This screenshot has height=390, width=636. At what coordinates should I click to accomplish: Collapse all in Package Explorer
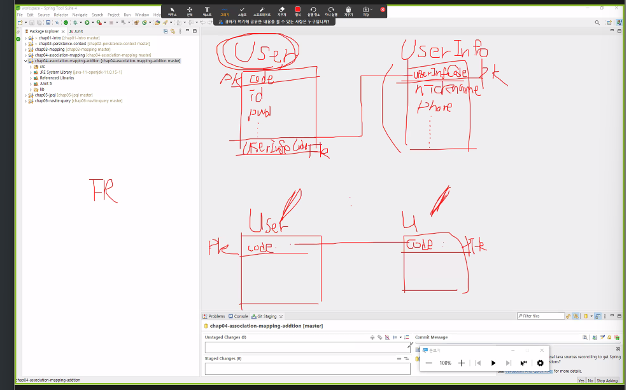click(x=166, y=31)
